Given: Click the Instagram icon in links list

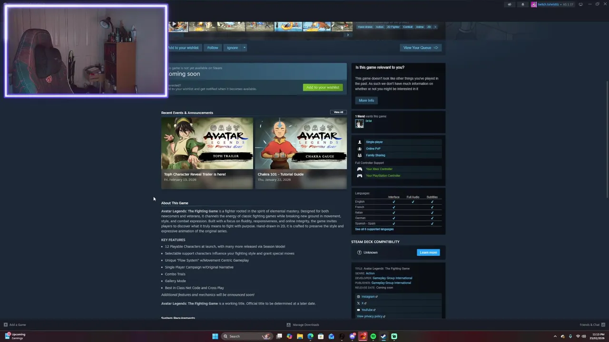Looking at the screenshot, I should click(358, 296).
